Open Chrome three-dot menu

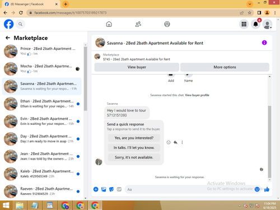(x=275, y=13)
